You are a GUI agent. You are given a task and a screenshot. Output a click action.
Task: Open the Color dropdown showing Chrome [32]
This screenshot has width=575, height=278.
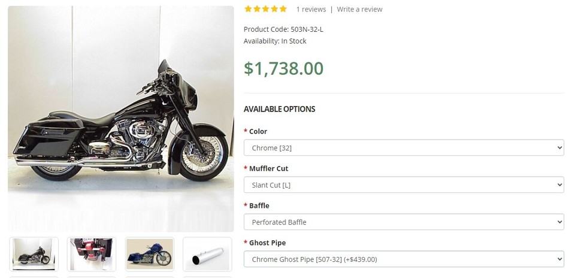click(x=404, y=147)
